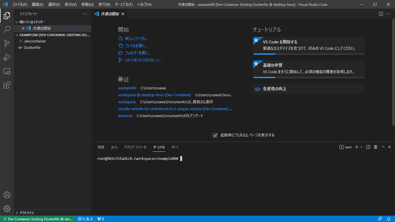Toggle 起動時にウェルカム ページを表示する checkbox
The height and width of the screenshot is (222, 395).
(215, 135)
